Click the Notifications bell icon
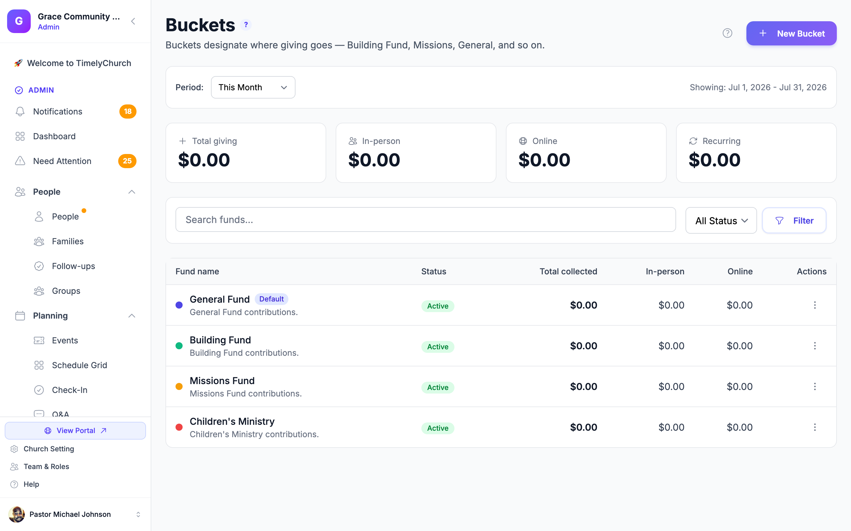851x531 pixels. [x=20, y=111]
